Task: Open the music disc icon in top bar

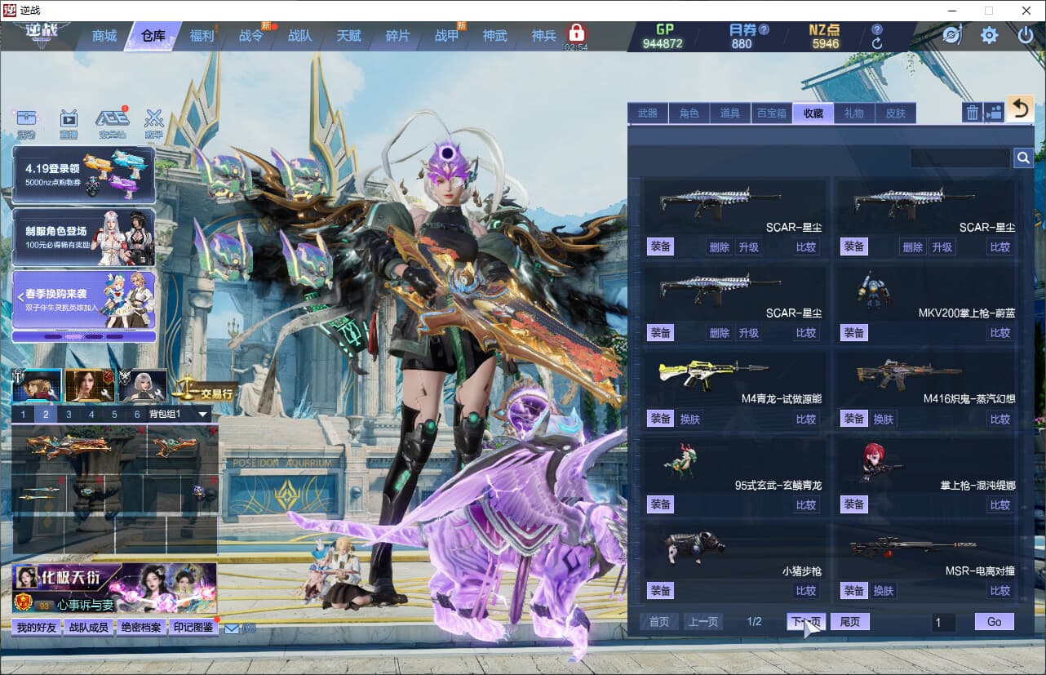Action: [x=952, y=35]
